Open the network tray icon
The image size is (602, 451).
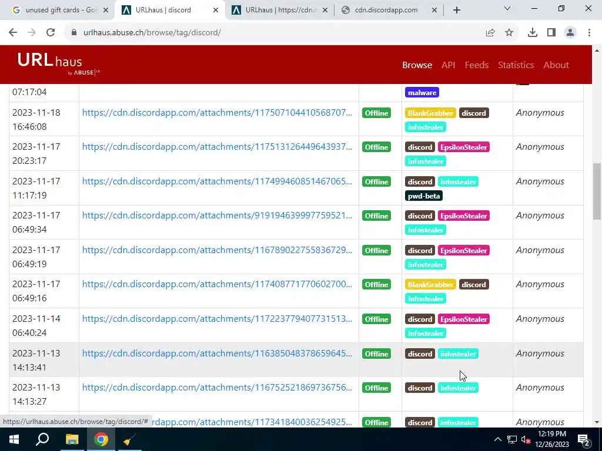[x=512, y=439]
